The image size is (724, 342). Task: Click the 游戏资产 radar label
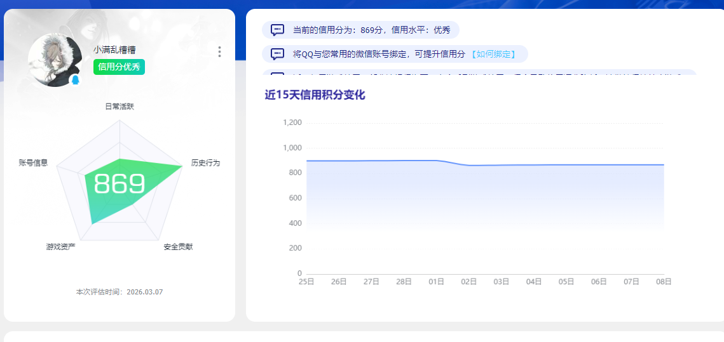point(61,247)
